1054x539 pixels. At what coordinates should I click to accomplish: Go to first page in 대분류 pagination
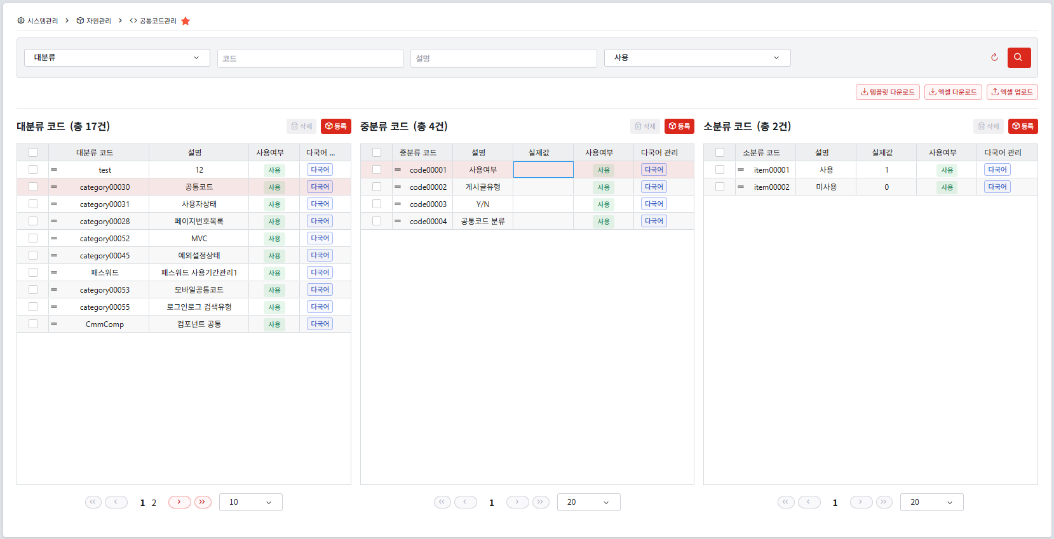[x=93, y=502]
